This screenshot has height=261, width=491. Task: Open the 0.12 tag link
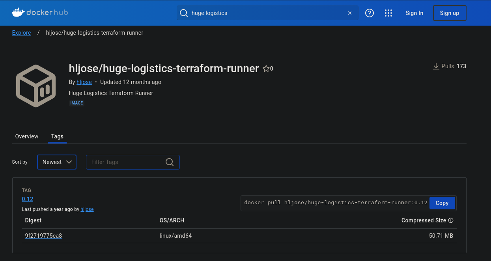pos(28,199)
